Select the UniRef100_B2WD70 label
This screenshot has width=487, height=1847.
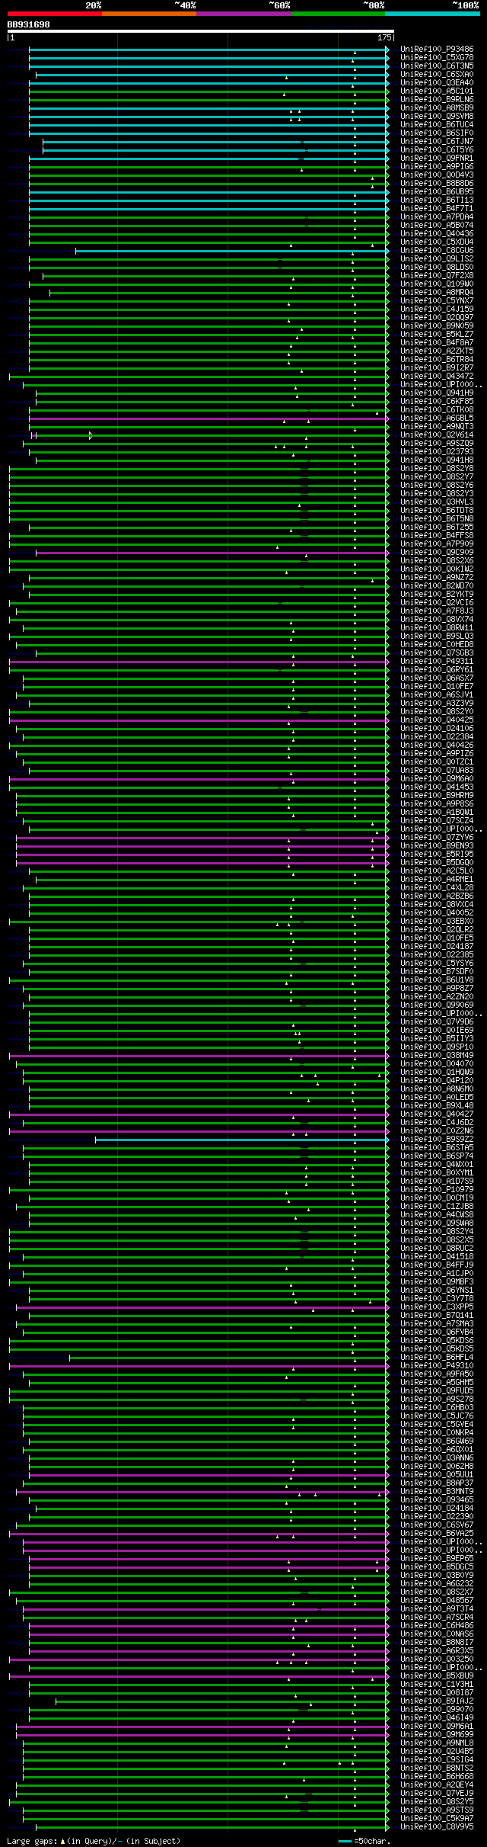pyautogui.click(x=437, y=586)
